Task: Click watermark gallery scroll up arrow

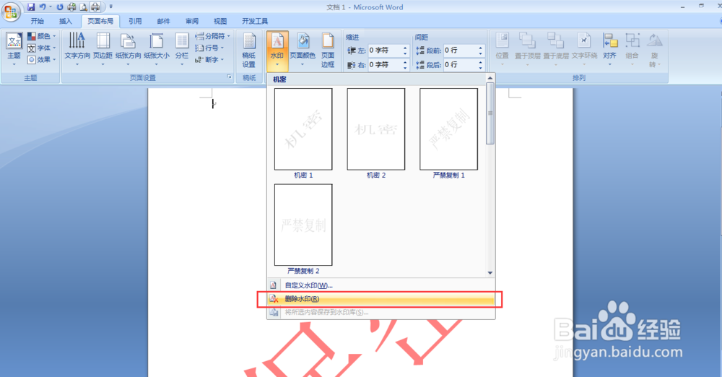Action: point(490,78)
